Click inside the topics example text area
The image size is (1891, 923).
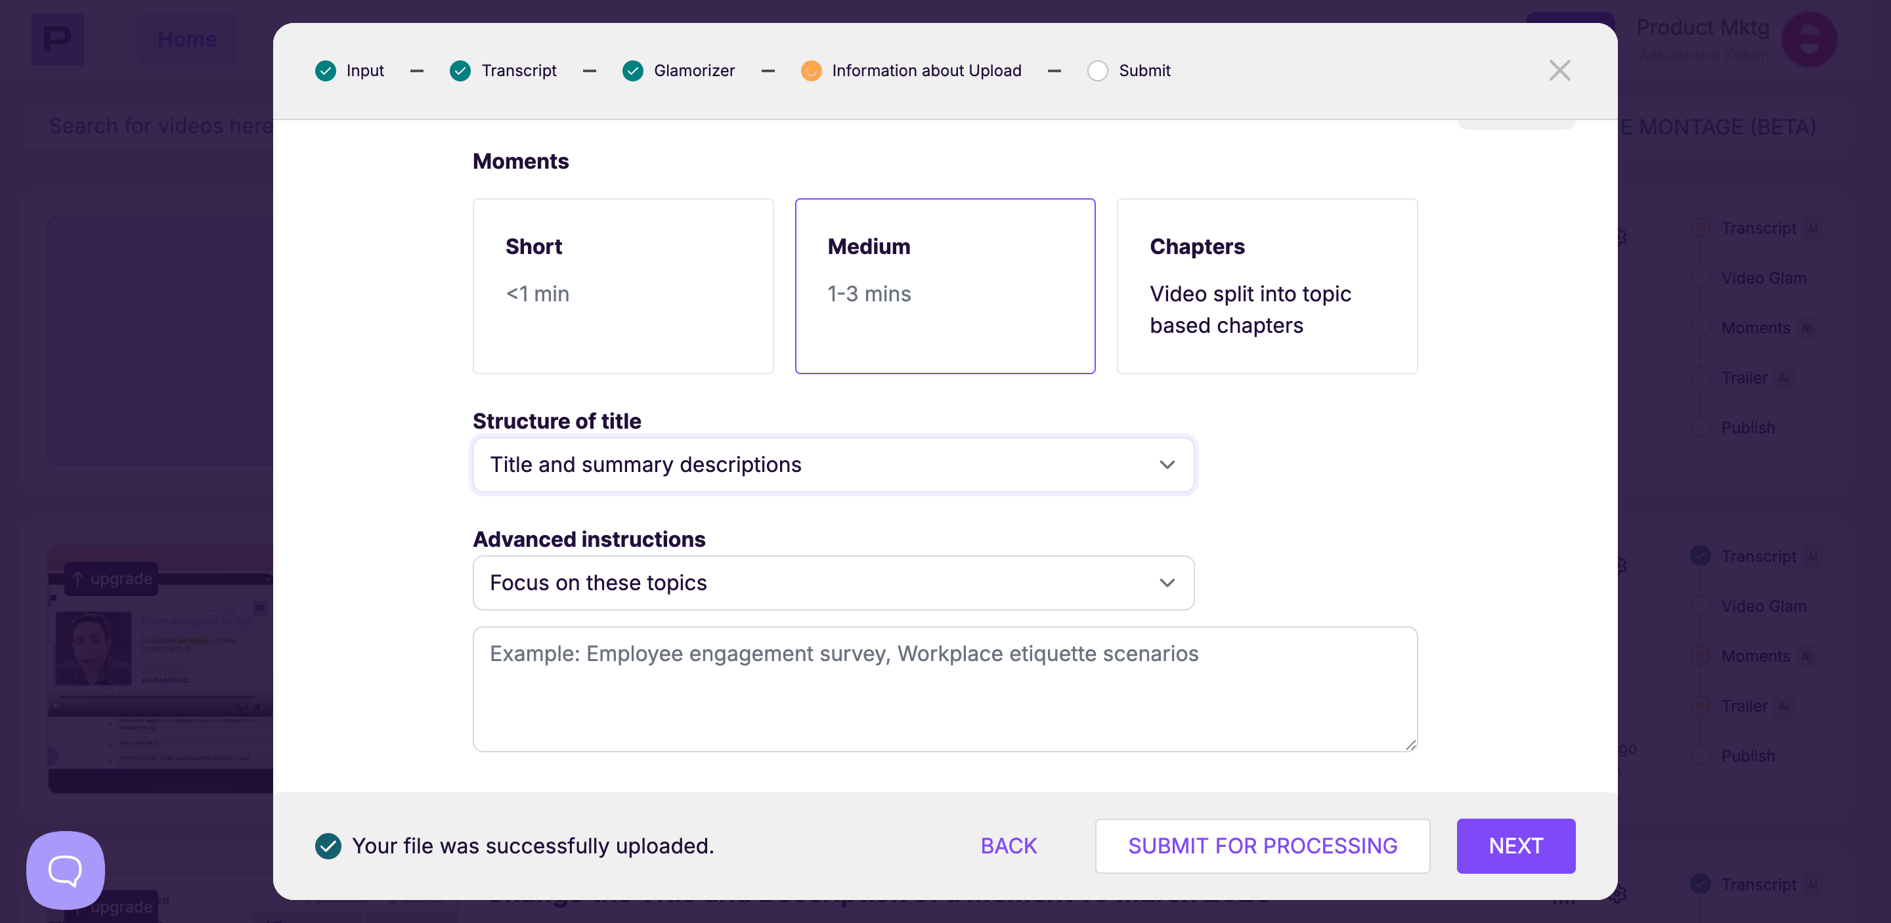(945, 689)
